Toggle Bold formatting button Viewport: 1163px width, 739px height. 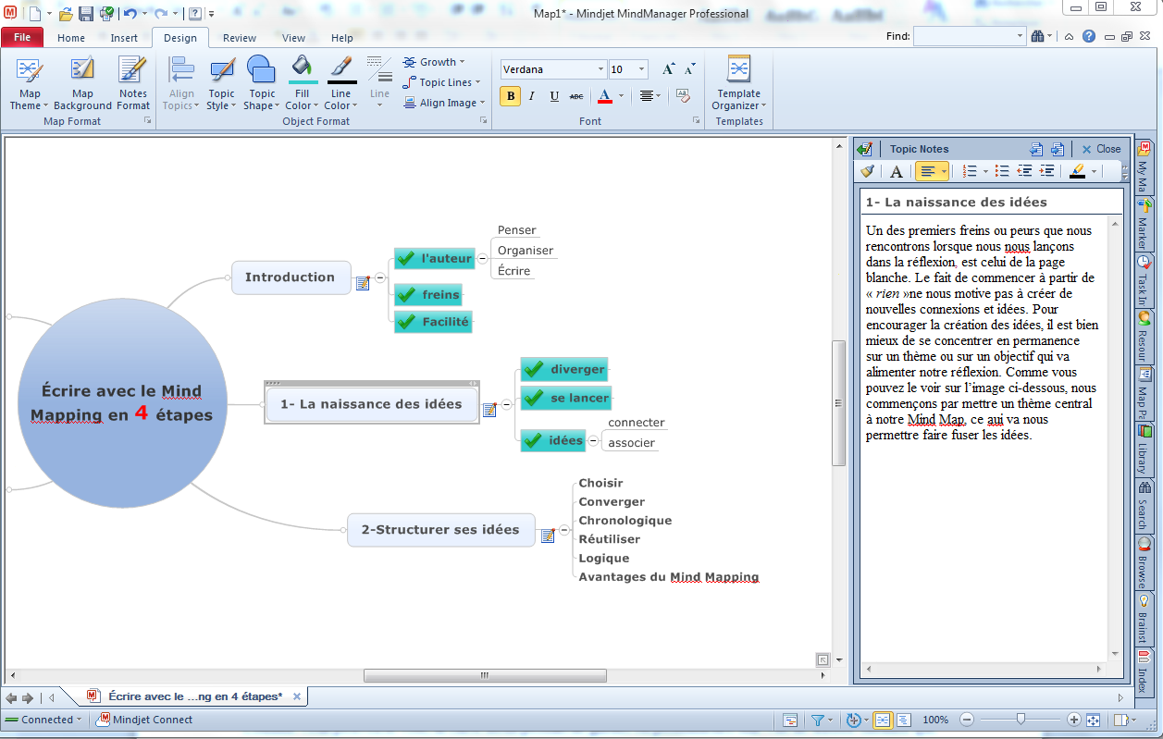[510, 96]
